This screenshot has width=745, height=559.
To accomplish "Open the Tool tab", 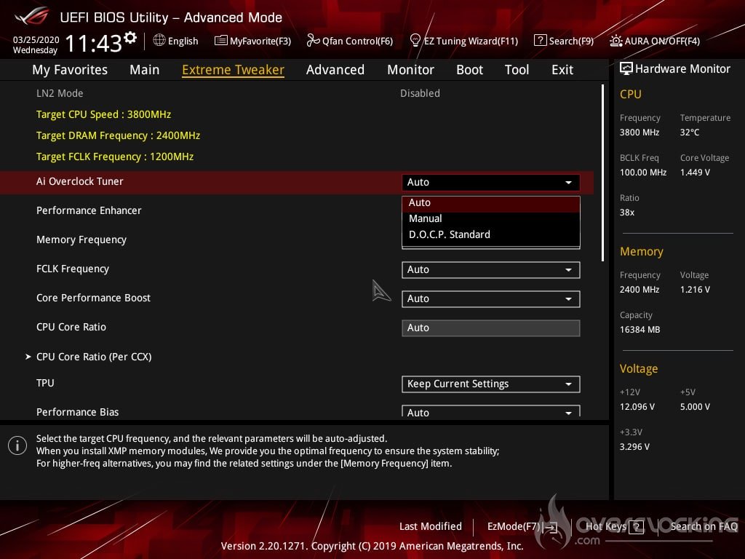I will tap(517, 70).
